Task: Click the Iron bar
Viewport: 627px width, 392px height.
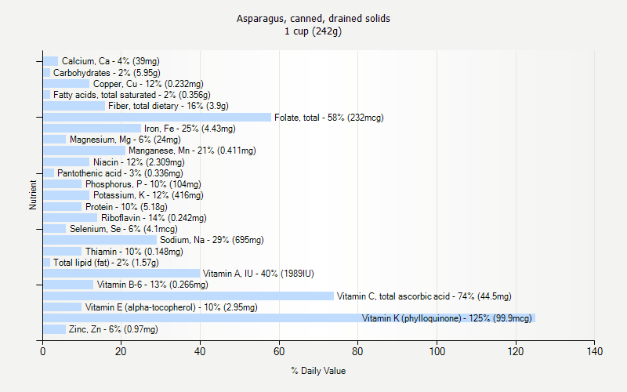Action: tap(92, 129)
